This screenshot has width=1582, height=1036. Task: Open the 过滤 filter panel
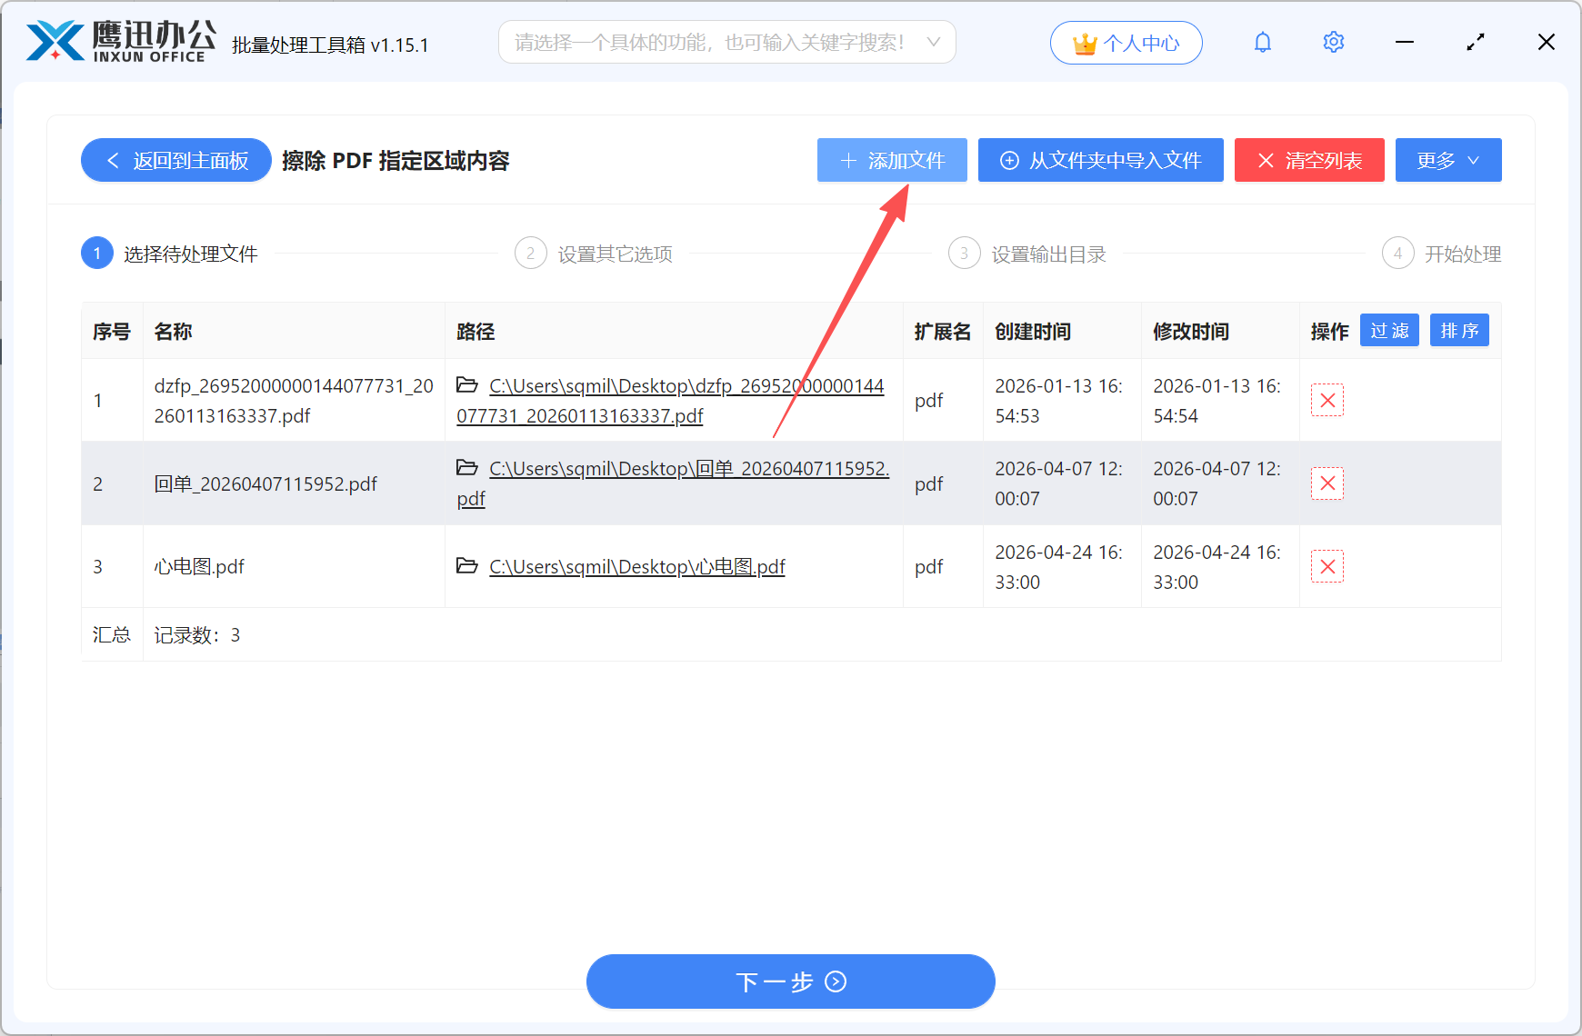pos(1389,330)
